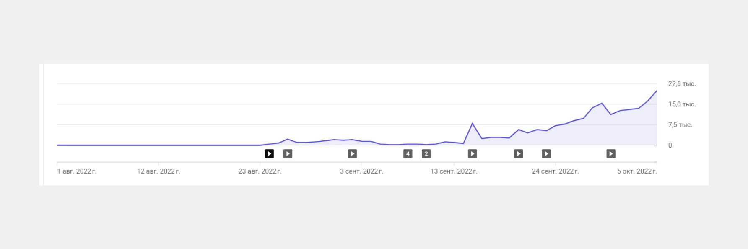Select the play marker below the mid-September spike

click(472, 154)
